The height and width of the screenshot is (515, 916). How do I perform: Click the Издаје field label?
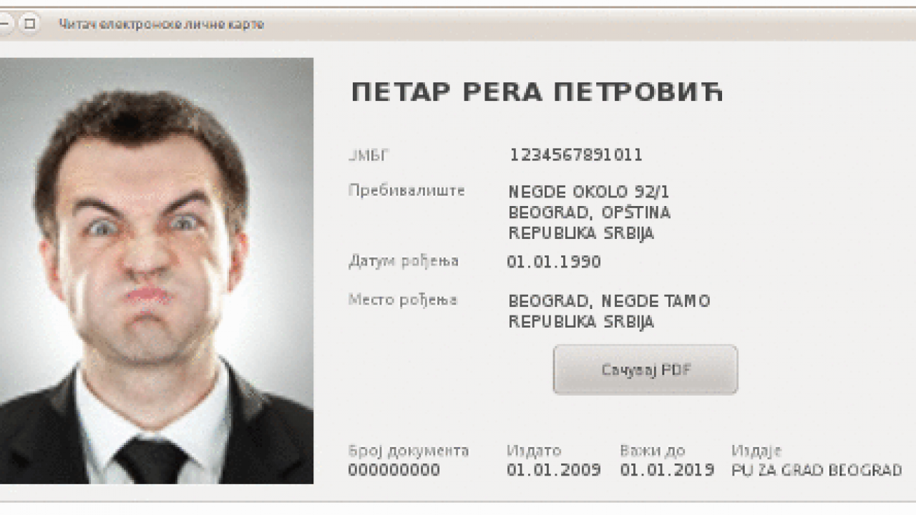tap(756, 451)
